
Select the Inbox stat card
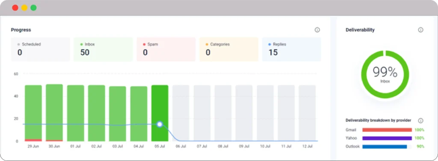(103, 49)
